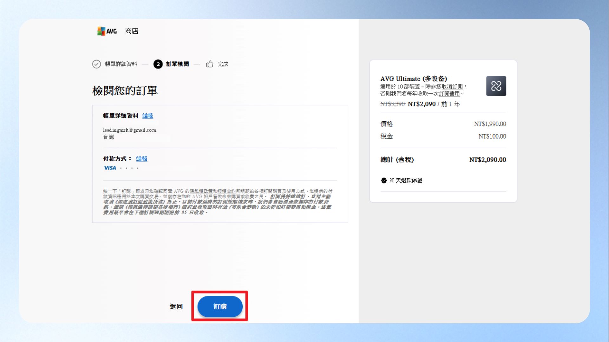Image resolution: width=609 pixels, height=342 pixels.
Task: Click the guarantee badge icon beside 30 天退款保證
Action: tap(384, 180)
